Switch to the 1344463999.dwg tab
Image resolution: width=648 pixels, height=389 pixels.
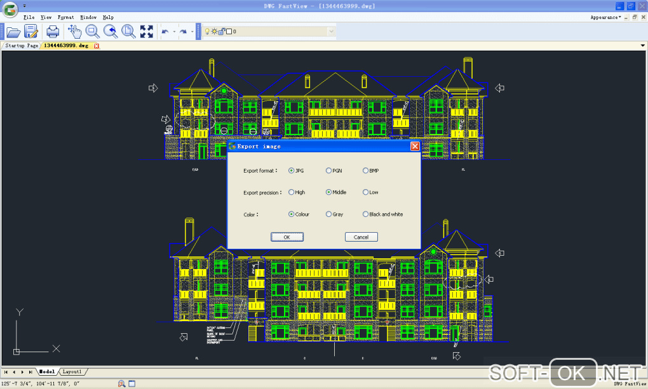[x=66, y=46]
